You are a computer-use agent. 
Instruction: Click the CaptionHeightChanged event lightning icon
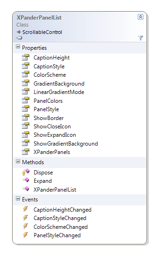[x=26, y=209]
